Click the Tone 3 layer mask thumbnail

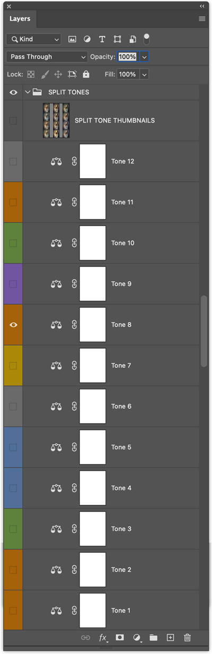[x=93, y=529]
